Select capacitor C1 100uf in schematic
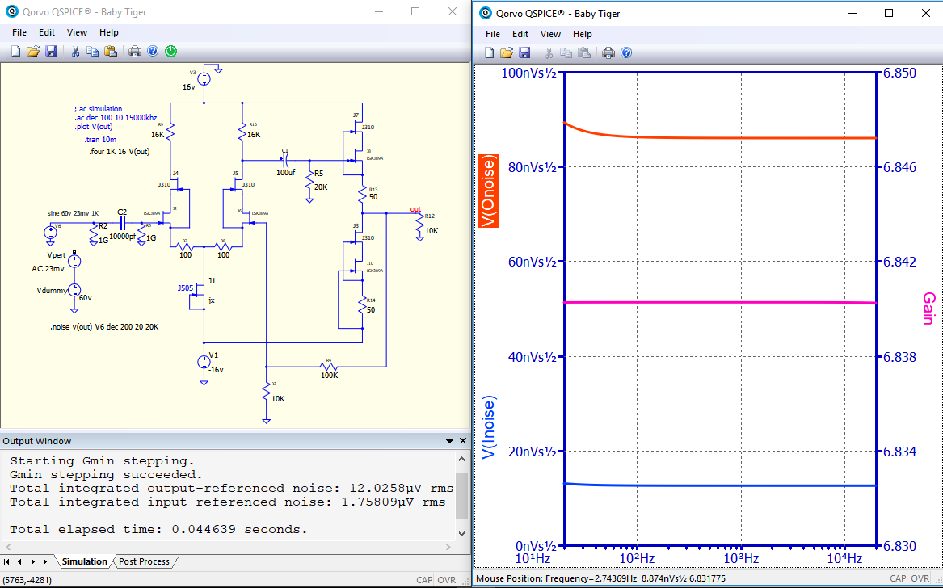Image resolution: width=943 pixels, height=588 pixels. click(x=285, y=160)
